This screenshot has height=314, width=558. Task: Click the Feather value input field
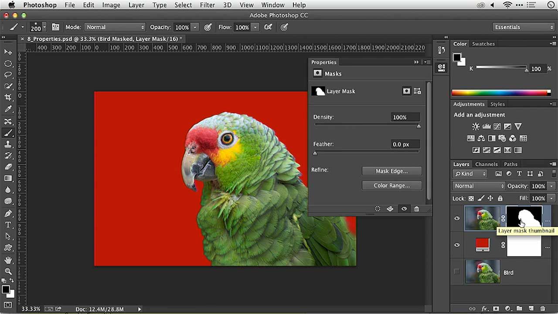[405, 144]
